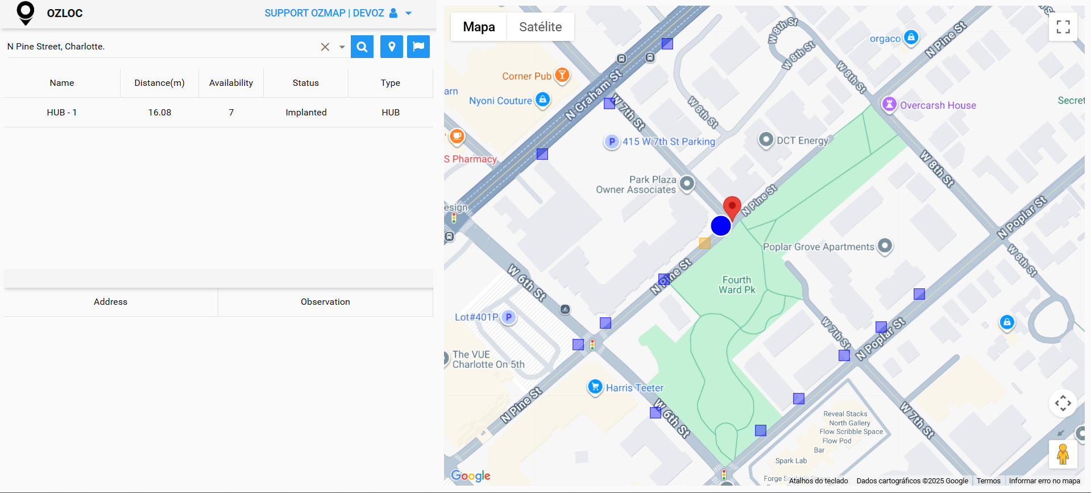This screenshot has height=493, width=1091.
Task: Click the 16.08 distance value
Action: pos(160,113)
